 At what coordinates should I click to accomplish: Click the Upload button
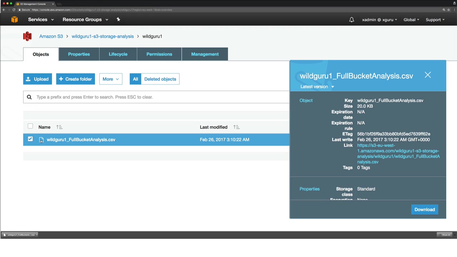tap(37, 79)
